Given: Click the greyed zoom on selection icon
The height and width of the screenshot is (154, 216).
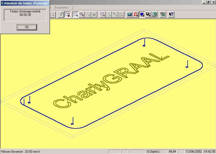Looking at the screenshot, I should (121, 15).
